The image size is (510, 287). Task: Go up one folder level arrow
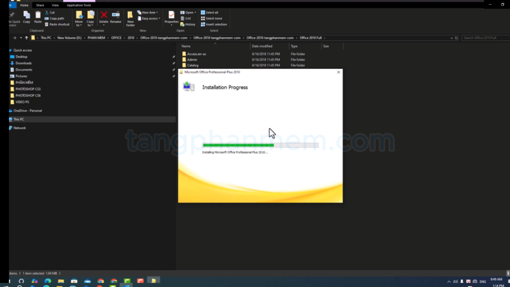[x=26, y=38]
